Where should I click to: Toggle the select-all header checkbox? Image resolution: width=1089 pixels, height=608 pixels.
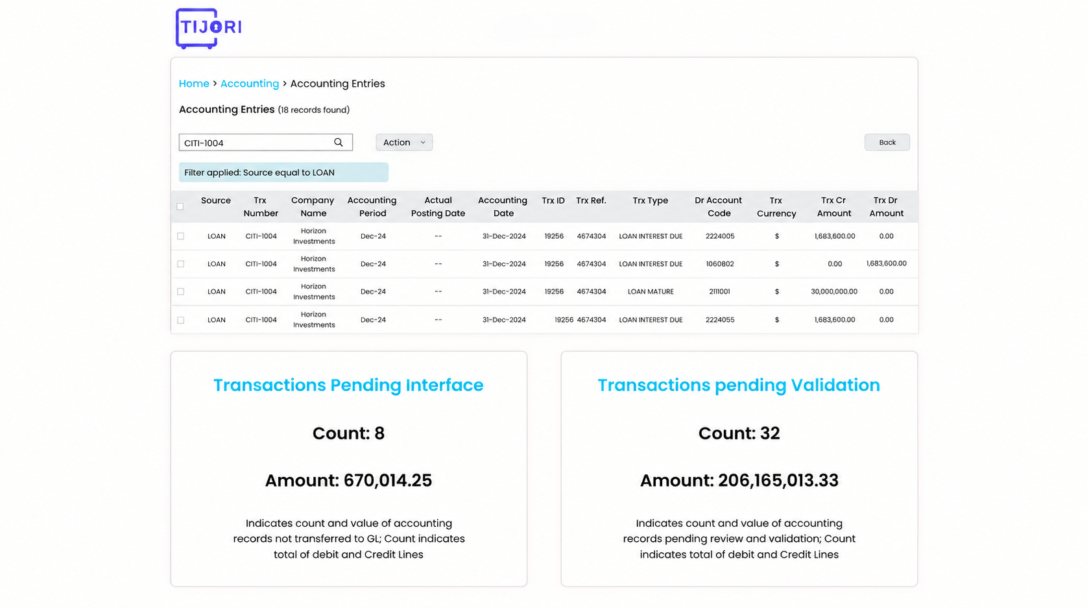click(x=180, y=206)
